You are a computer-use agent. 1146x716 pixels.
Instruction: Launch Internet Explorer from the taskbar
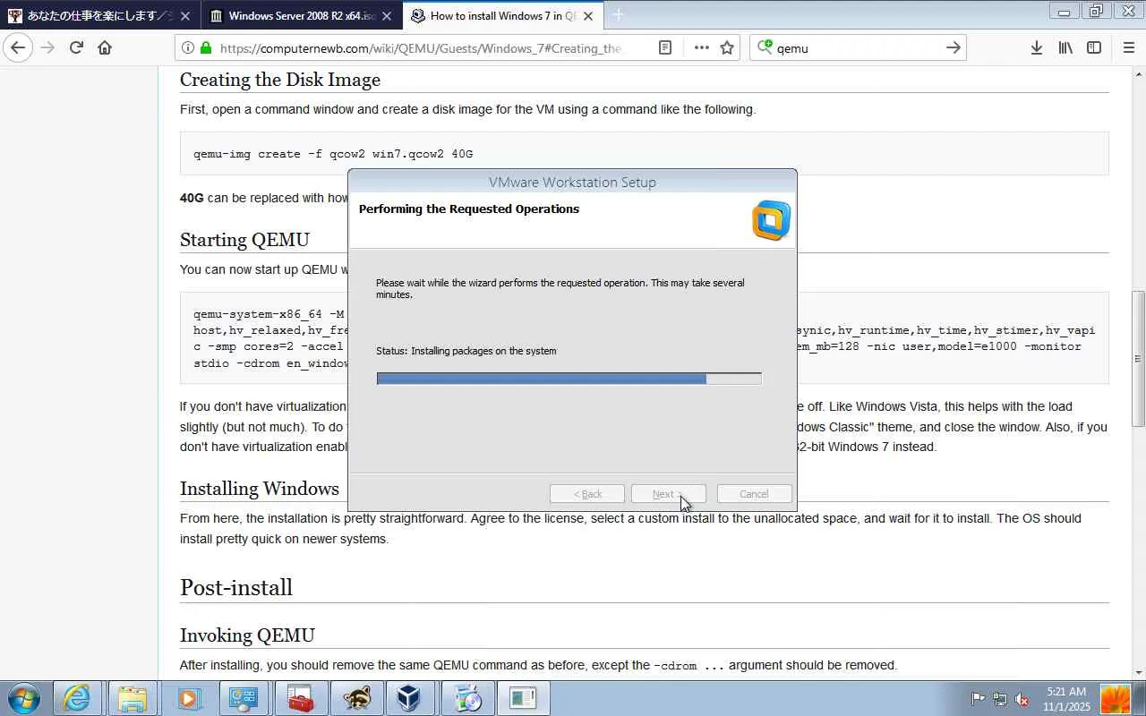pos(78,698)
